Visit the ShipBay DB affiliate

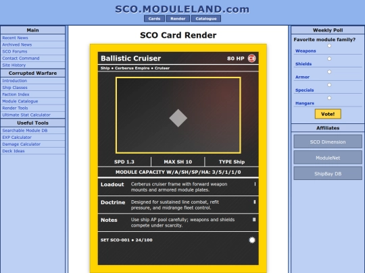pyautogui.click(x=328, y=174)
